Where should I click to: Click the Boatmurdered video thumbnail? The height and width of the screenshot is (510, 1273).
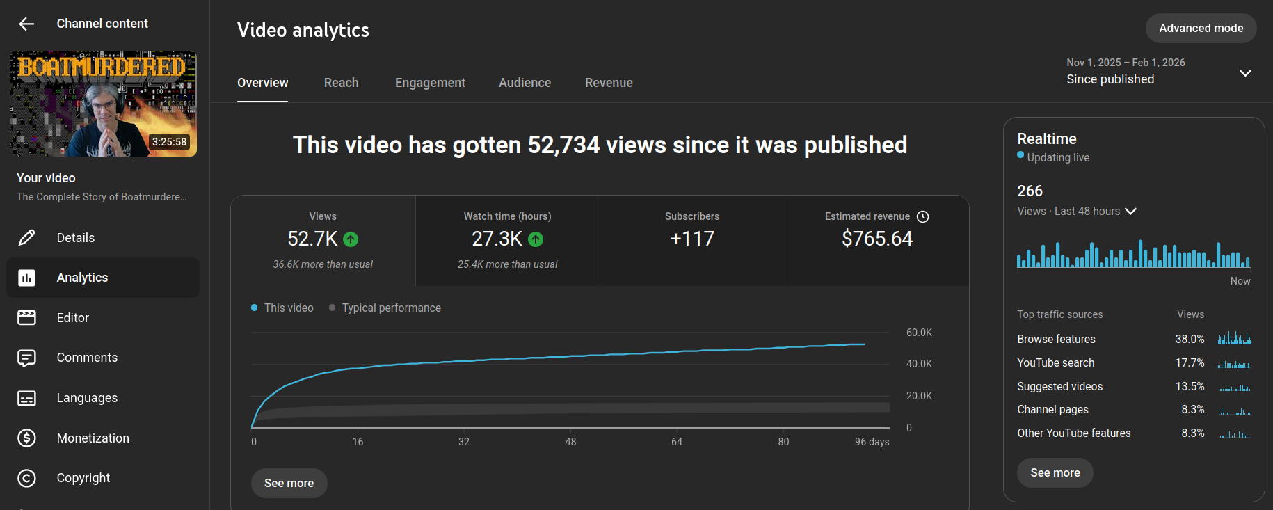(x=103, y=104)
